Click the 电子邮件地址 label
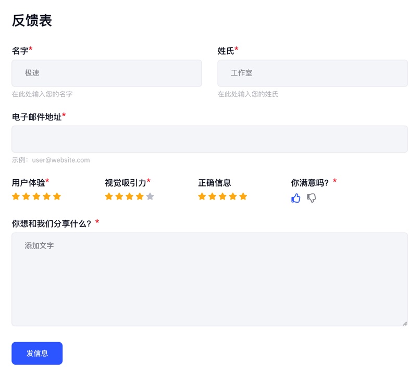The width and height of the screenshot is (420, 374). pos(36,117)
